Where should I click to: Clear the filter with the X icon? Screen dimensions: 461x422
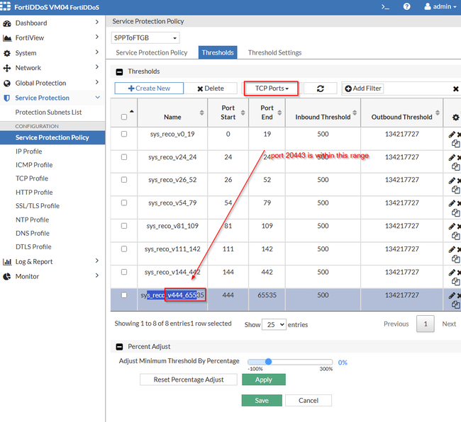(x=455, y=89)
